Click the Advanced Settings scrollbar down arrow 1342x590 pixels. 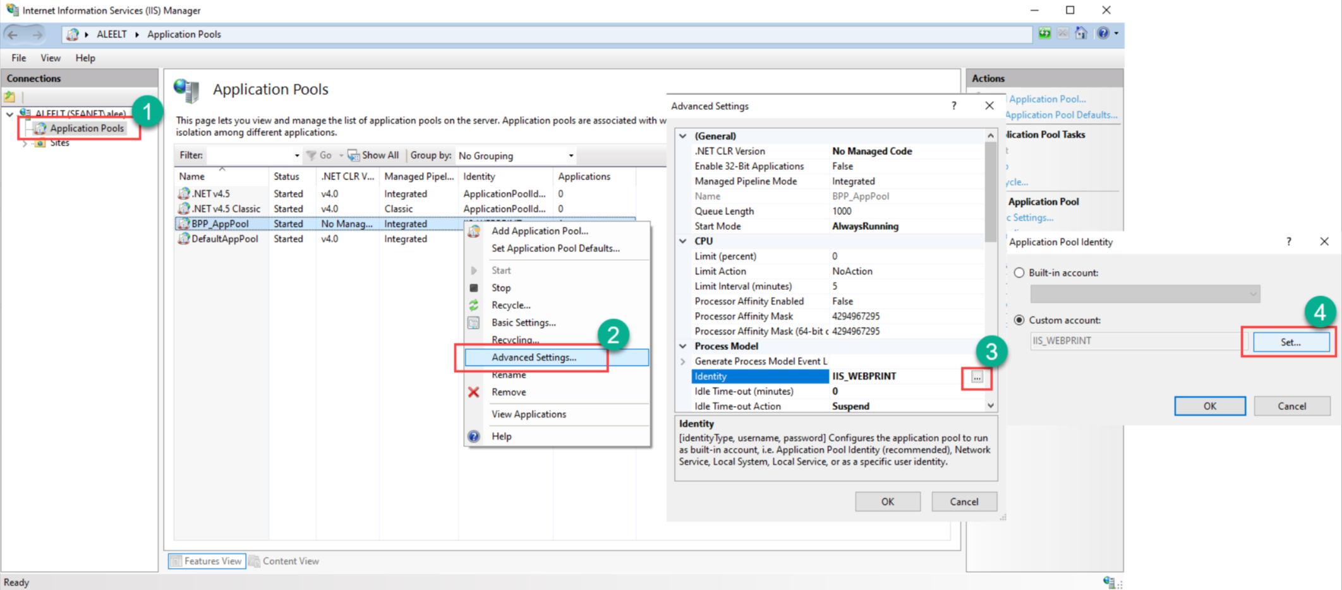(x=991, y=406)
